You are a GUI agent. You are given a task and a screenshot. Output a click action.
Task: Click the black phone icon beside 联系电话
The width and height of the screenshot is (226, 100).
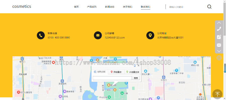pyautogui.click(x=41, y=35)
